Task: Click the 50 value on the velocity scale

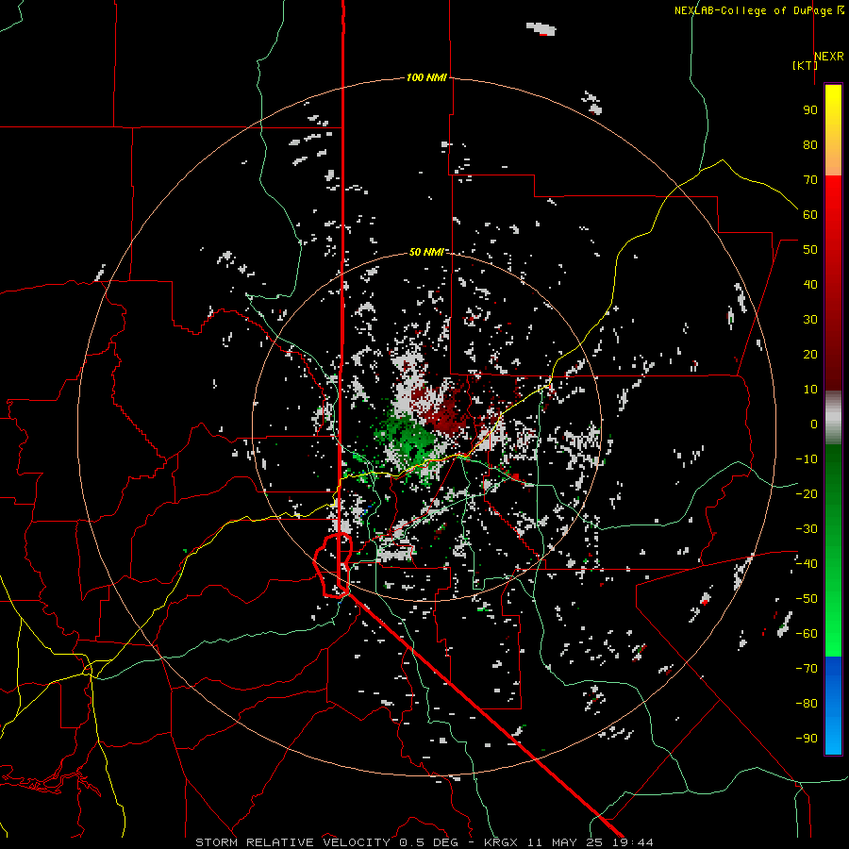Action: (810, 250)
